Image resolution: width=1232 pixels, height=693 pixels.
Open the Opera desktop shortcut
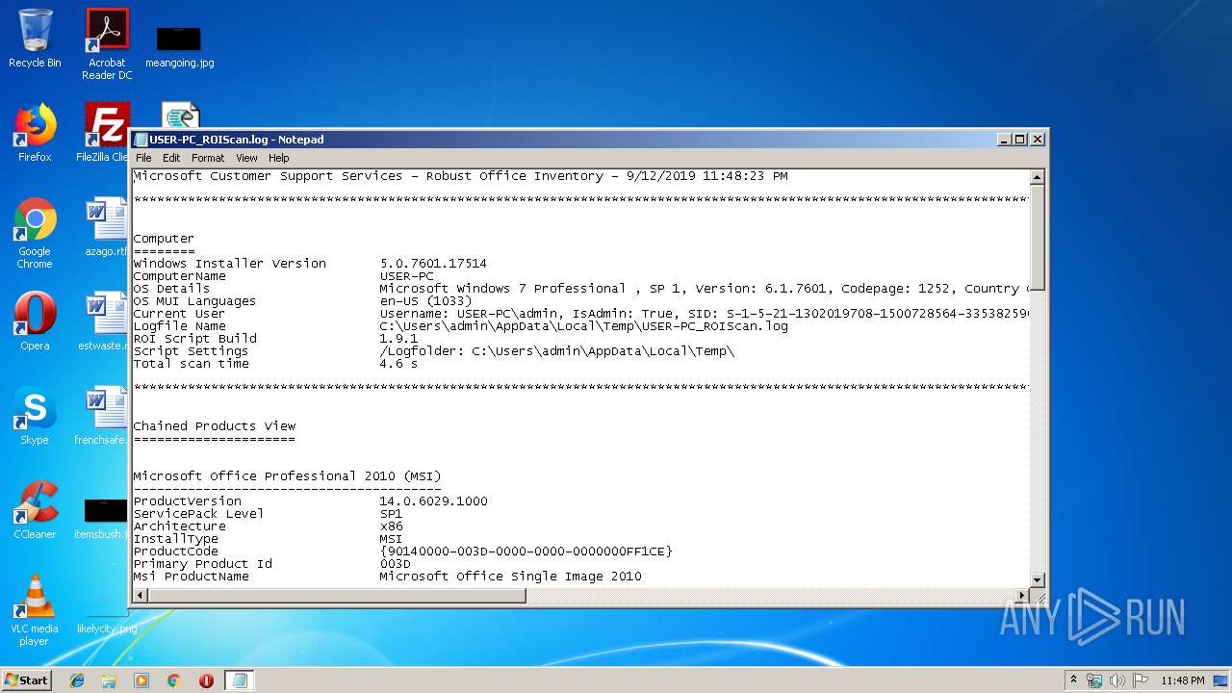35,321
